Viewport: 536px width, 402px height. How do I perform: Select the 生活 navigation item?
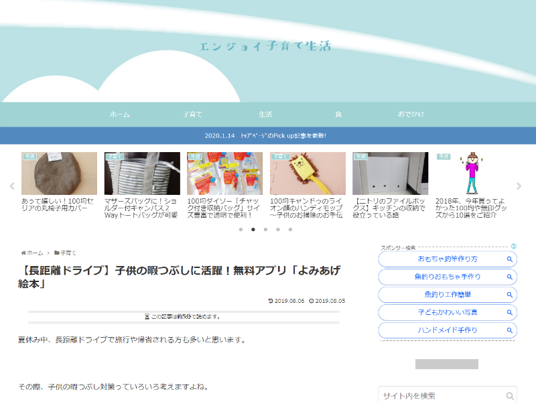[x=265, y=115]
